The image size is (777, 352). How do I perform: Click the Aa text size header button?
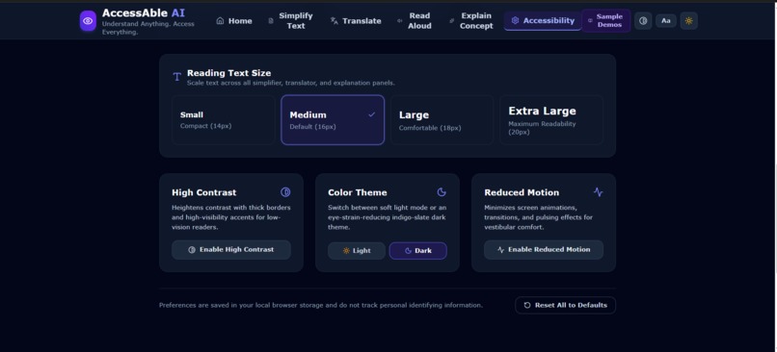[666, 21]
